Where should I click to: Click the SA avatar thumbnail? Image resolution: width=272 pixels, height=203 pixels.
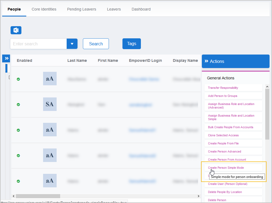50,104
